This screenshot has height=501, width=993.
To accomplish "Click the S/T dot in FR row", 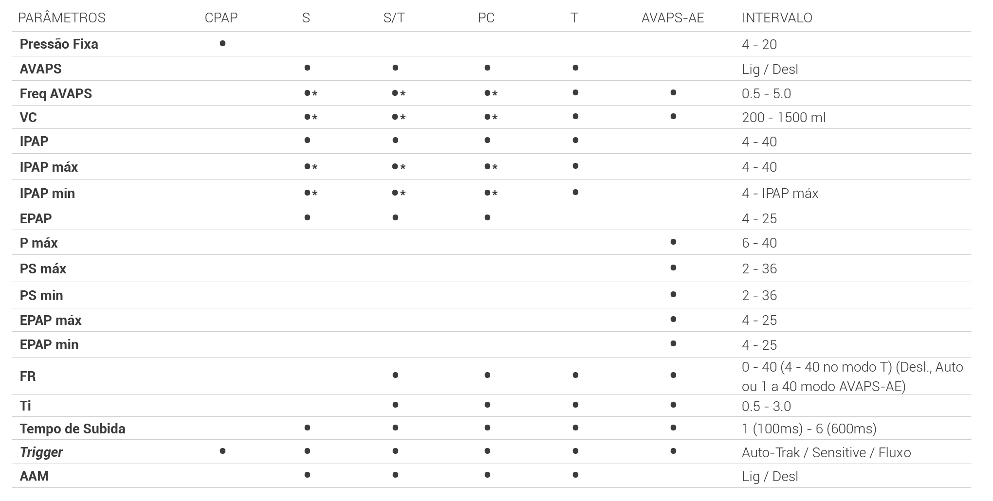I will (x=395, y=375).
